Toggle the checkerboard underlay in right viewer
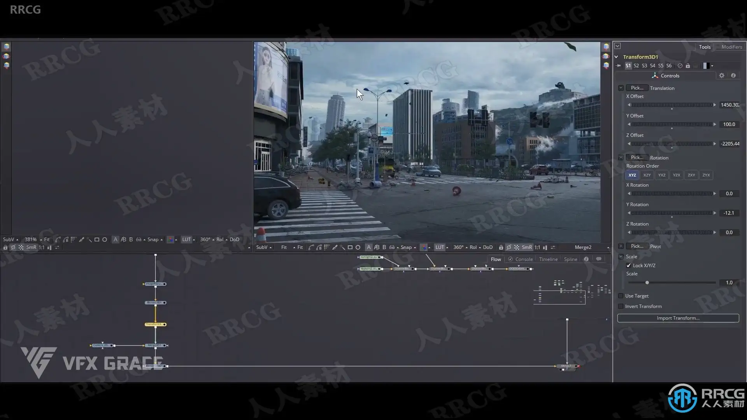Viewport: 747px width, 420px height. point(517,247)
